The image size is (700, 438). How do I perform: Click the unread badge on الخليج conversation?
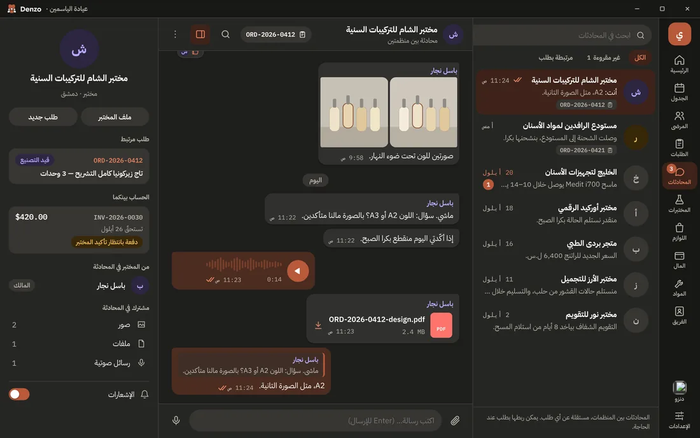coord(488,185)
